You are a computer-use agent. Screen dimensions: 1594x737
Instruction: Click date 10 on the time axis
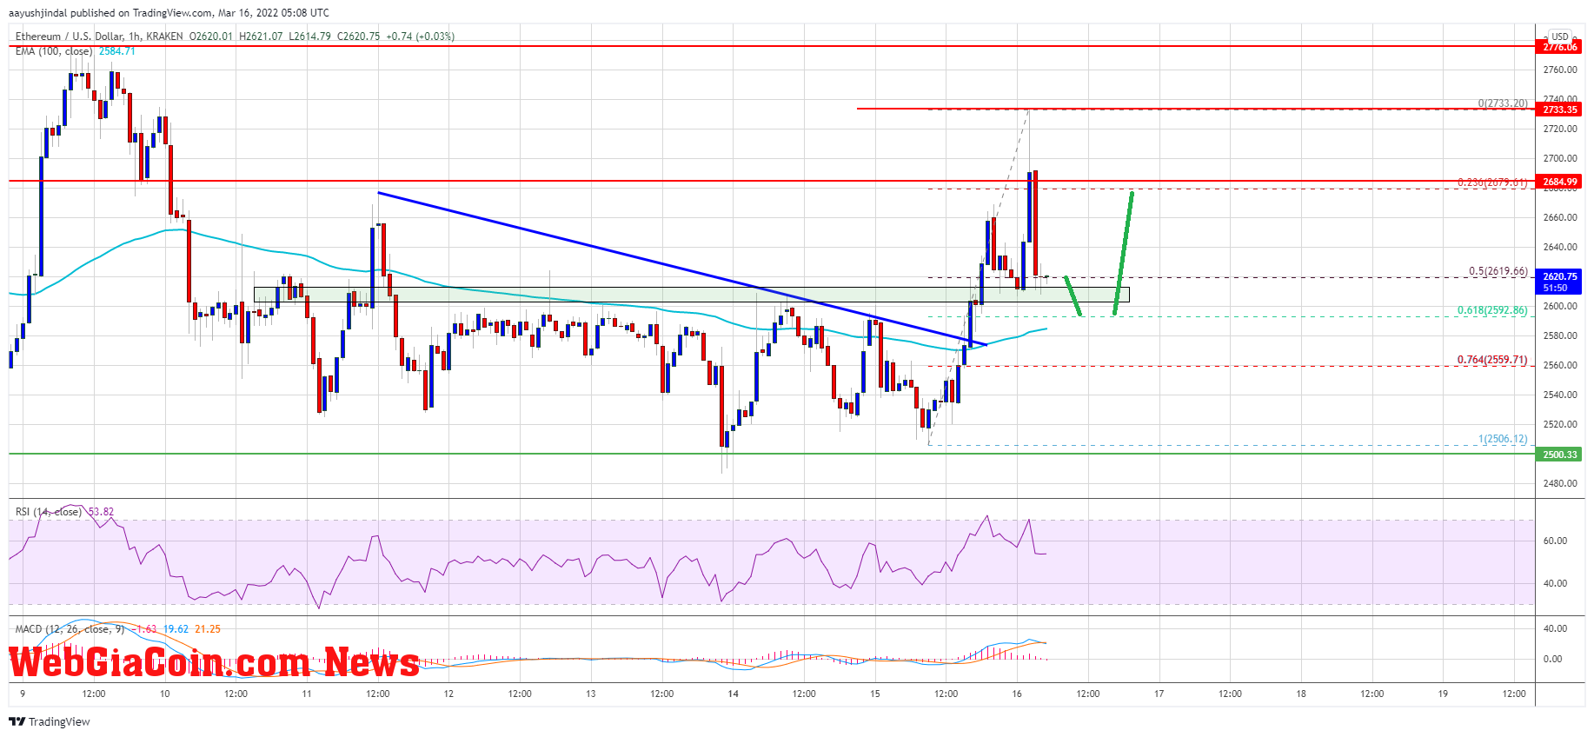pos(164,694)
